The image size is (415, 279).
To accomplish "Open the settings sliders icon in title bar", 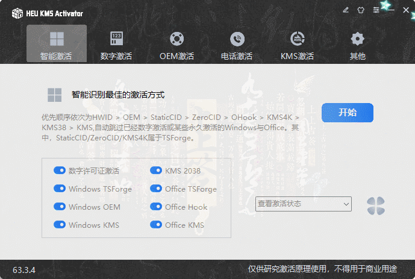I will [376, 10].
